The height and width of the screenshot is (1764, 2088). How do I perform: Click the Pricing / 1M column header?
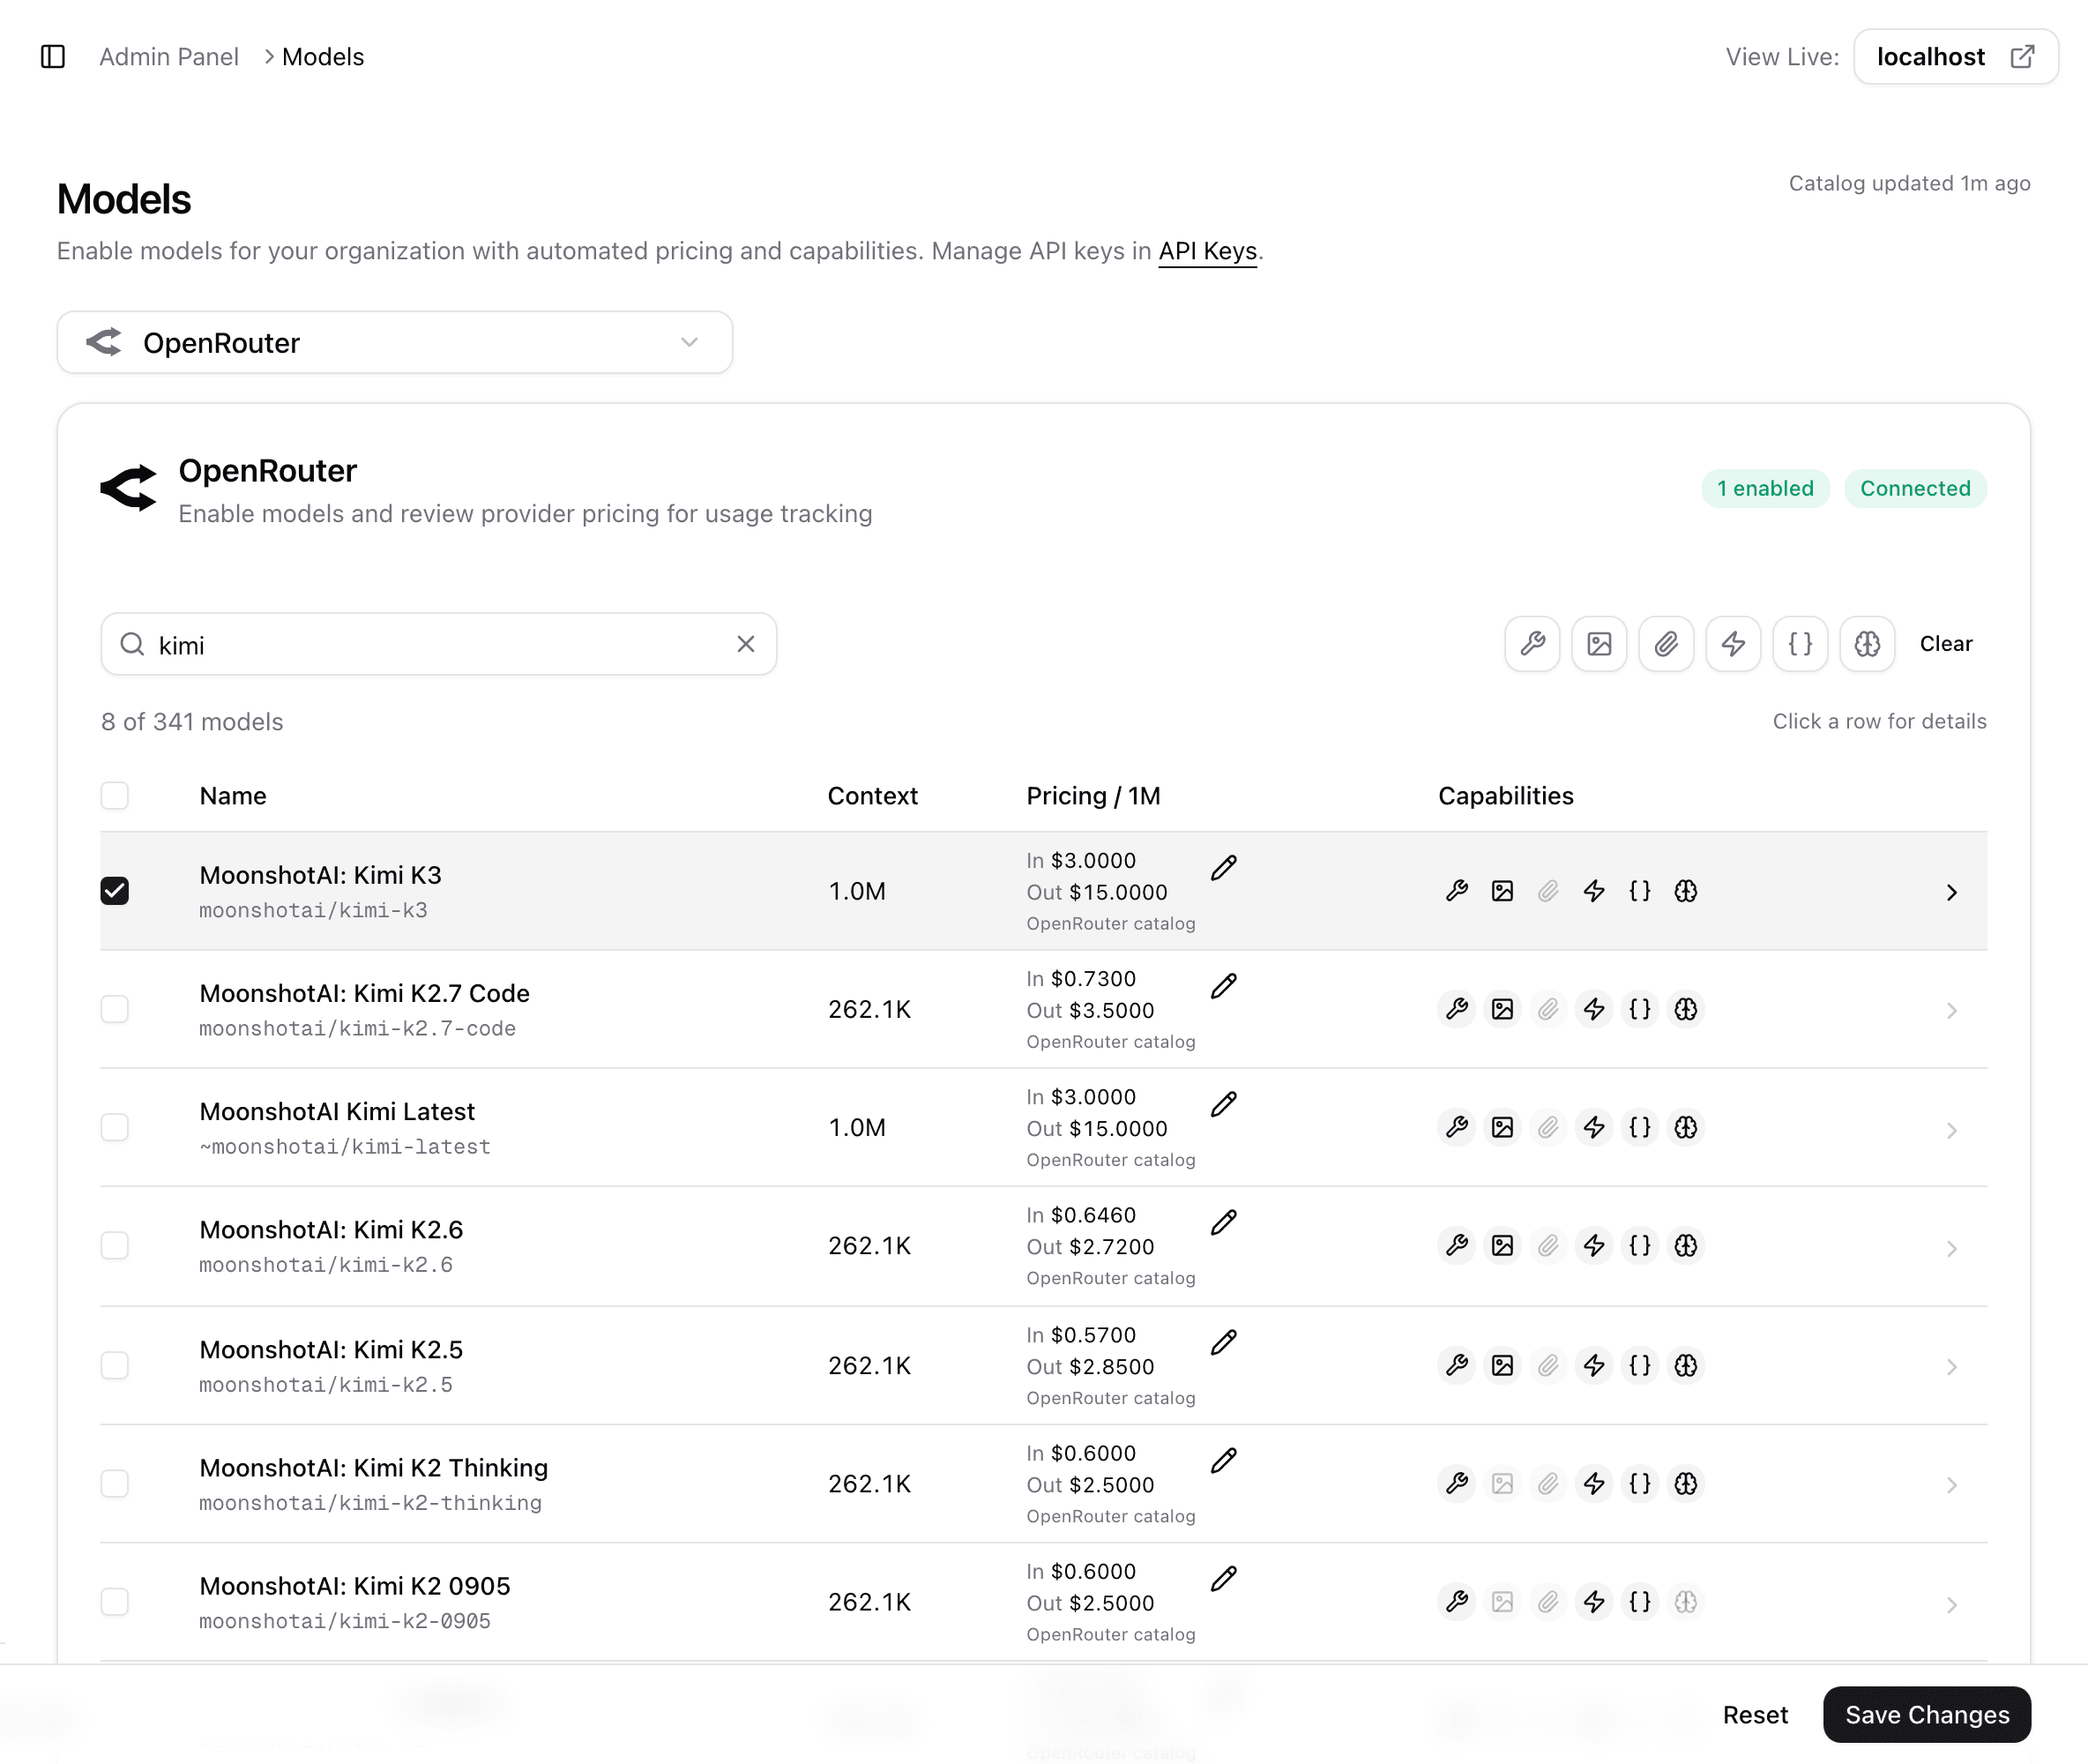[1093, 796]
